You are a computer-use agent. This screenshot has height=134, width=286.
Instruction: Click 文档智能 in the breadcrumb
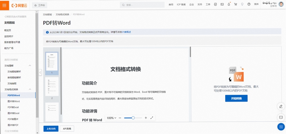click(47, 14)
